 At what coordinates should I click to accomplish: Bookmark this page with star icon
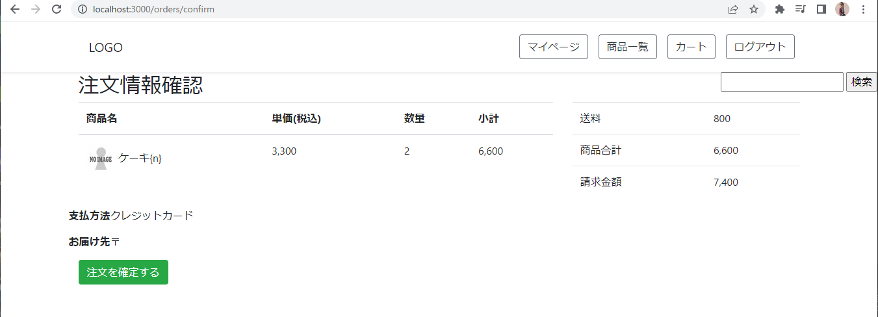(754, 9)
